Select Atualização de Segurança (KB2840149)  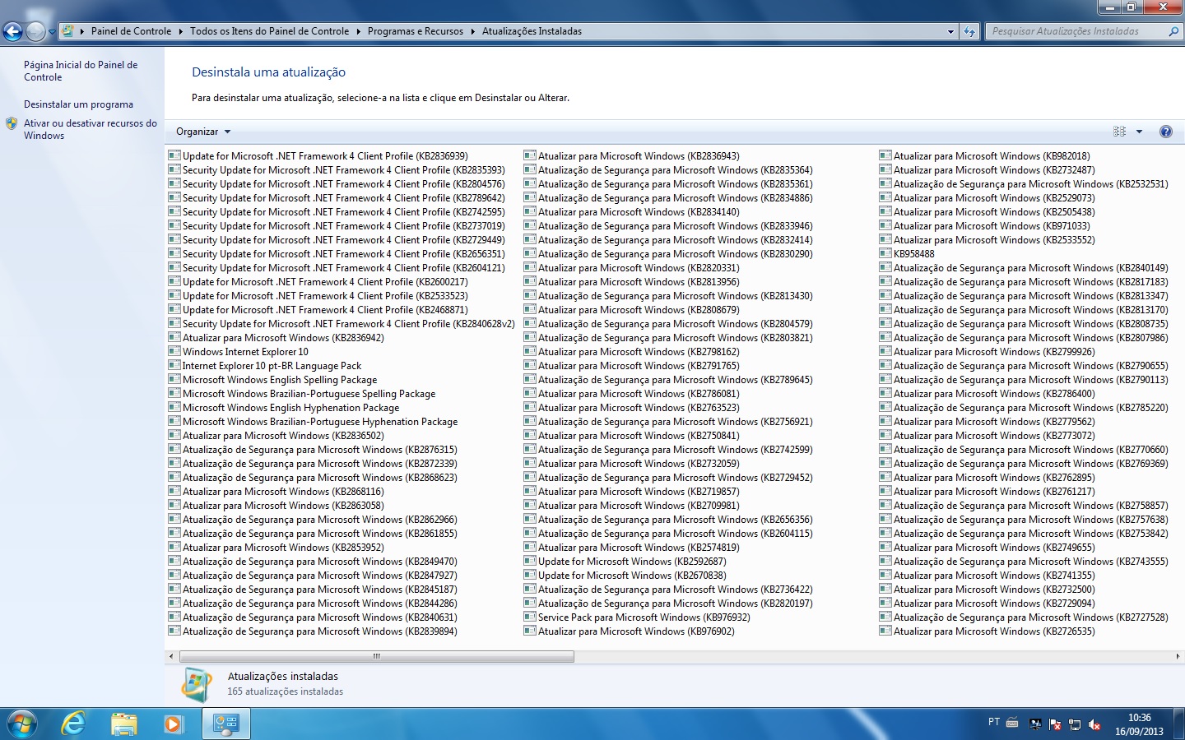1024,267
